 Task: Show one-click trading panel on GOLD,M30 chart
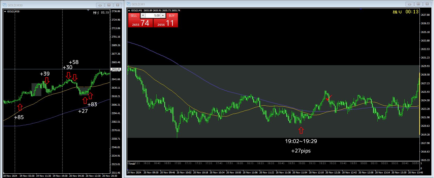5,11
